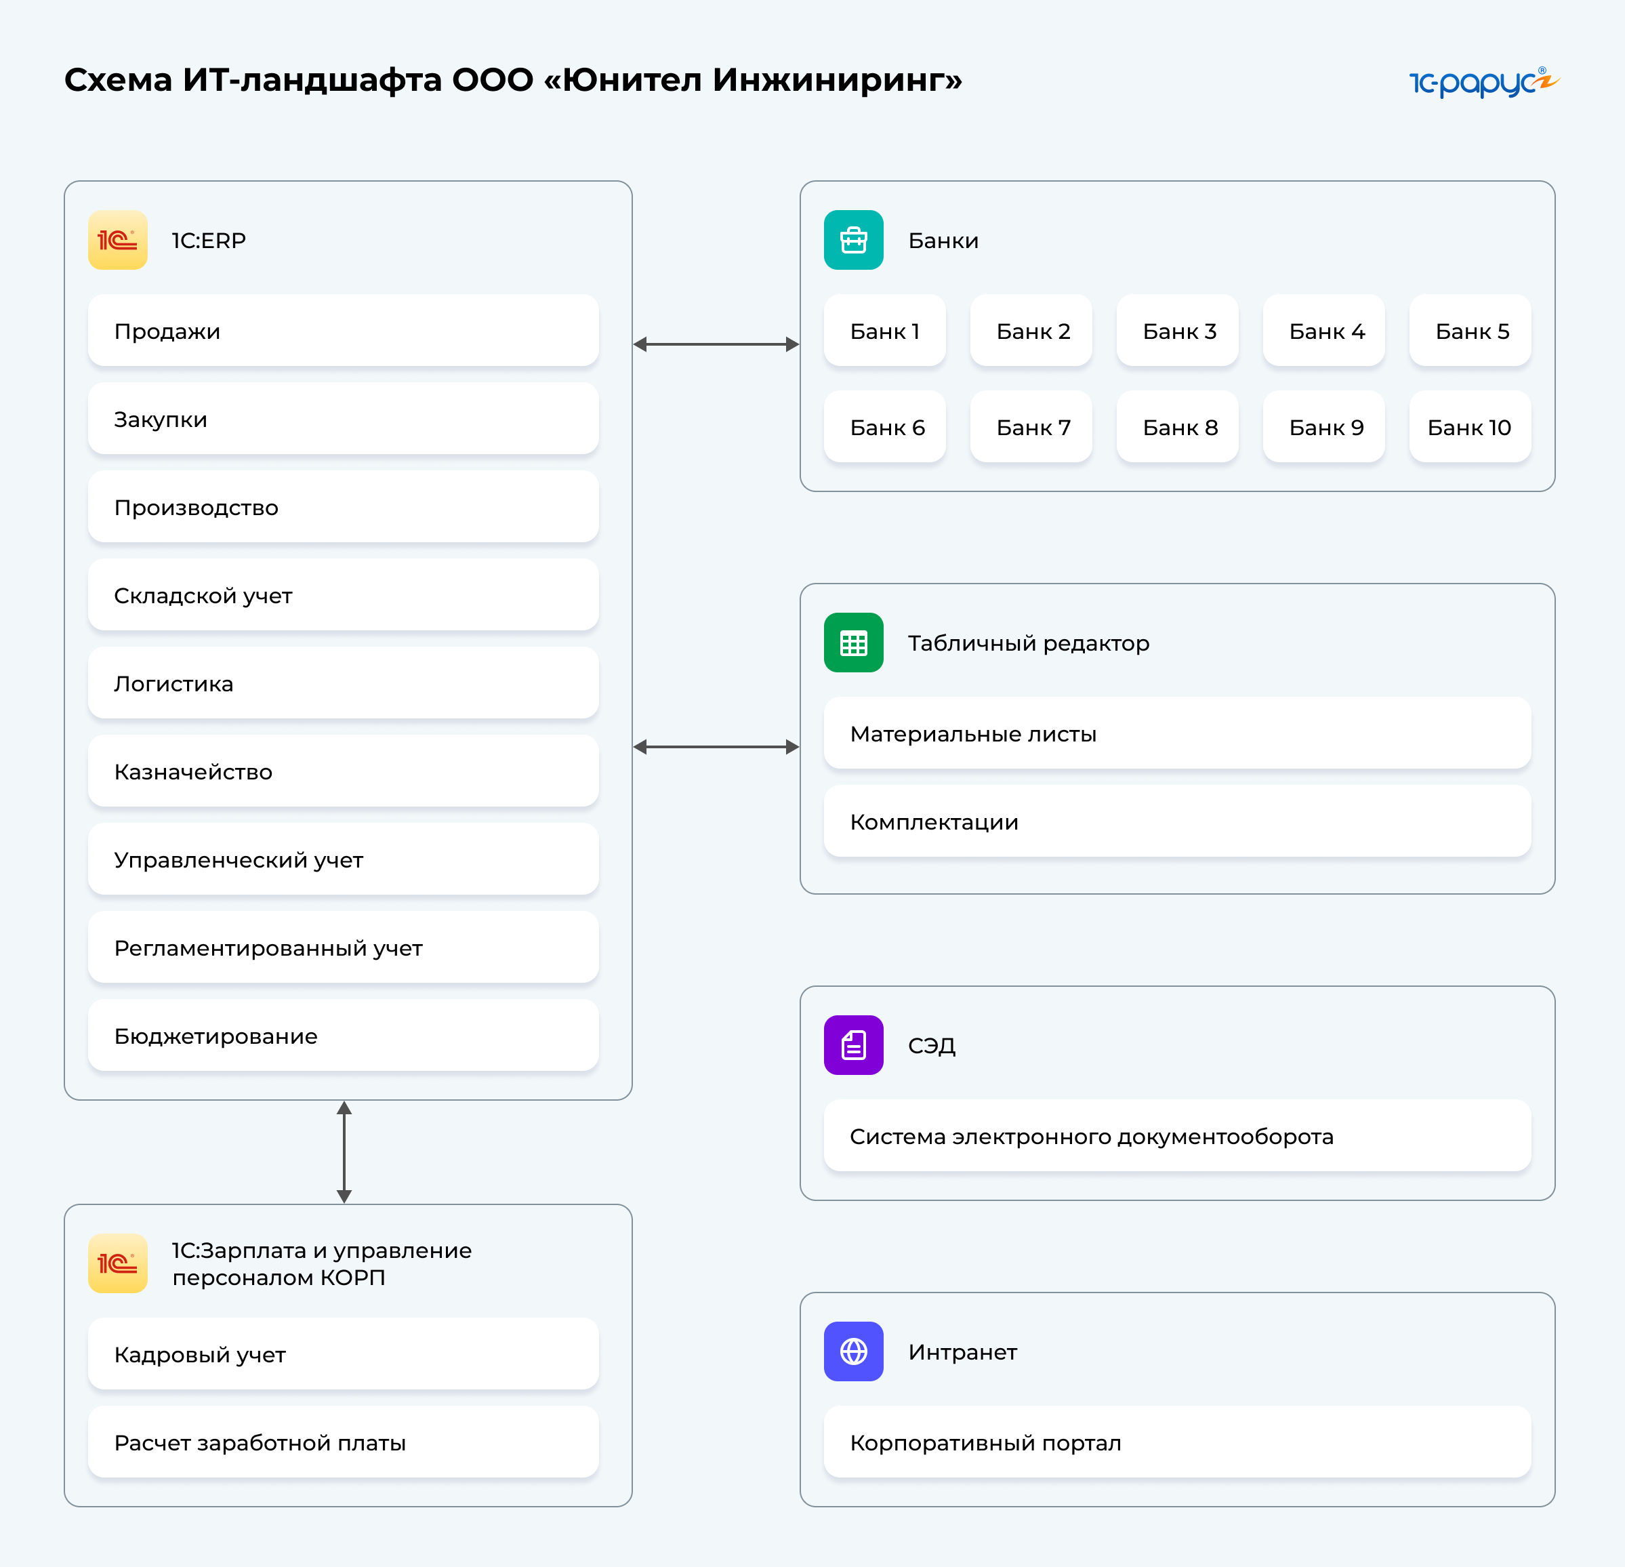The image size is (1625, 1567).
Task: Select the Кадровый учет block
Action: [x=344, y=1354]
